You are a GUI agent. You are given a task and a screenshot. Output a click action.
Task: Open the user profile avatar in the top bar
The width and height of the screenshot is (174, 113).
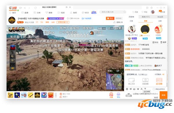(x=153, y=12)
